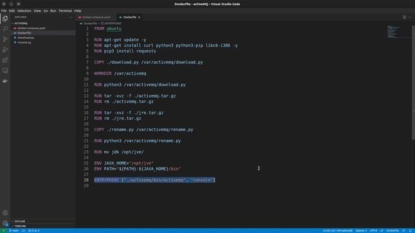The width and height of the screenshot is (415, 233).
Task: Click 'rm ./activemq.tar.gz' on line 14
Action: (128, 102)
